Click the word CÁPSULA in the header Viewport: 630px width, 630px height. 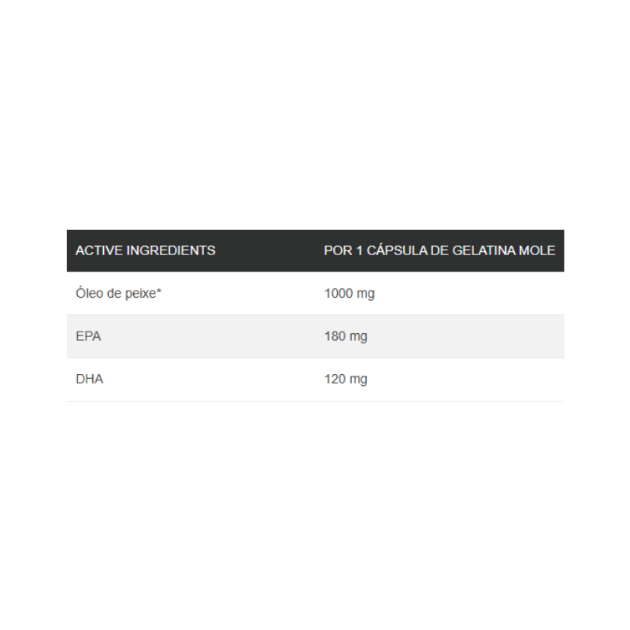click(397, 250)
